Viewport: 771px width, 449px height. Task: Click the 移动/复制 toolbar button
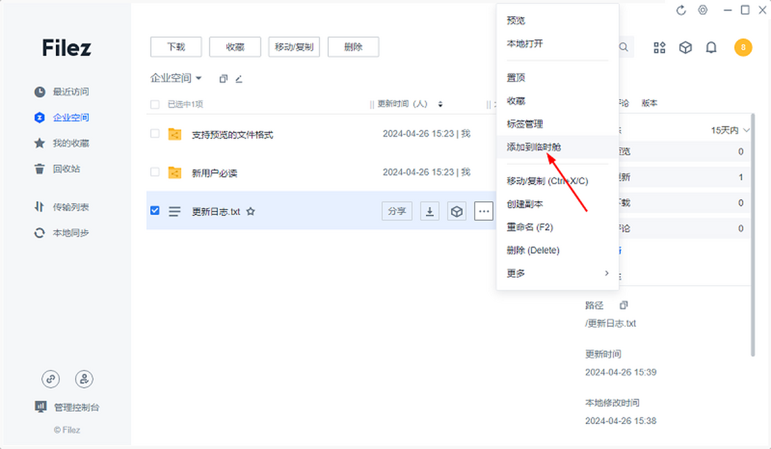pos(294,47)
